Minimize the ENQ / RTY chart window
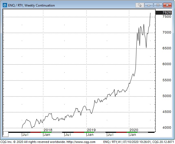 coord(149,5)
